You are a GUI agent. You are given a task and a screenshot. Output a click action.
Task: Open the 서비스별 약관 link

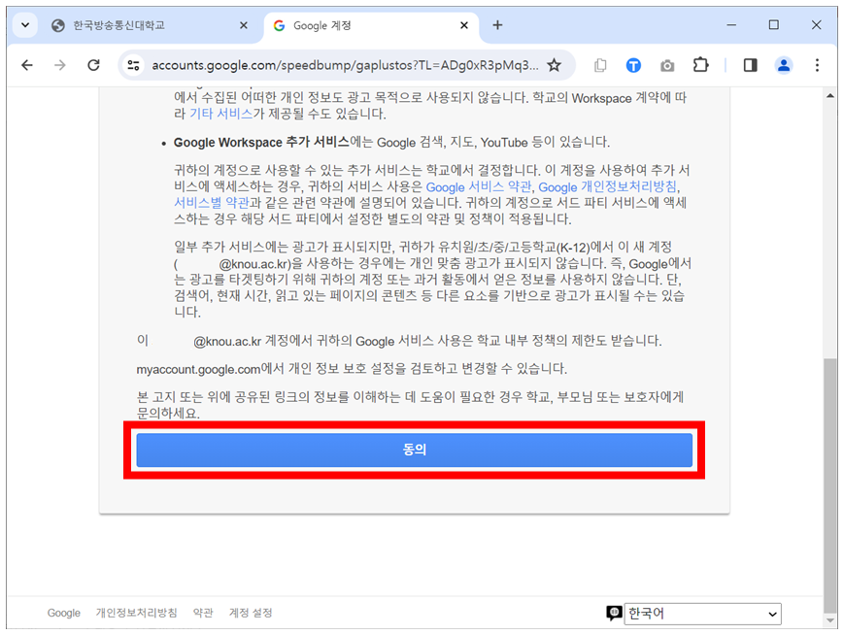212,203
